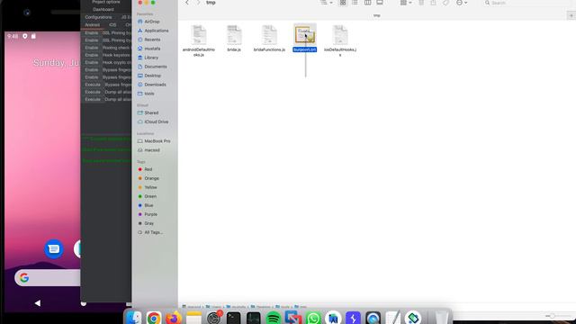Select the androidDefaultHooks.js file
Viewport: 576px width, 324px height.
[x=198, y=40]
